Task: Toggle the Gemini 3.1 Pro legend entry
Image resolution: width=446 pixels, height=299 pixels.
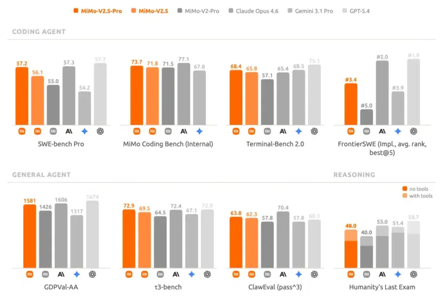Action: [x=310, y=11]
